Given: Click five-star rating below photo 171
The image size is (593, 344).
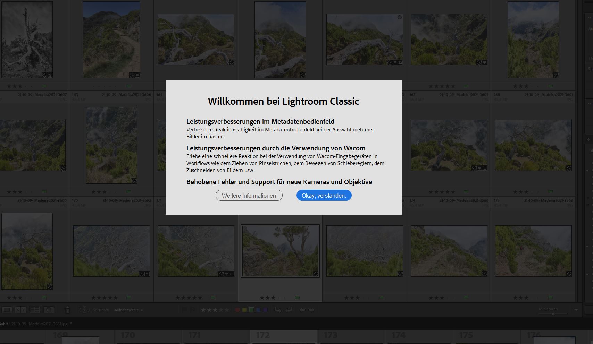Looking at the screenshot, I should click(x=189, y=298).
